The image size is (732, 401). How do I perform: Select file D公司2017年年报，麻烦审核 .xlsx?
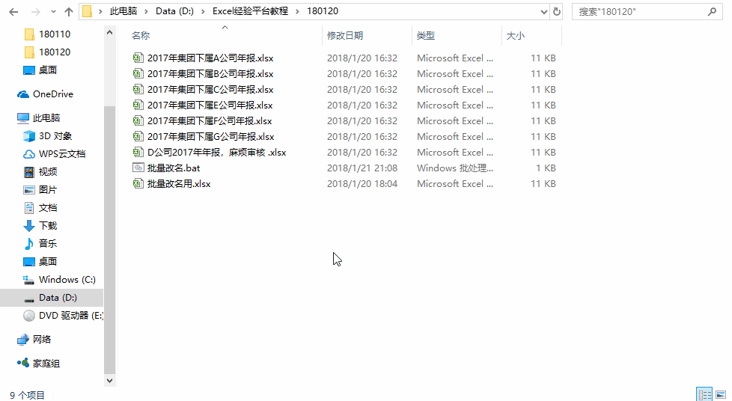(x=216, y=152)
